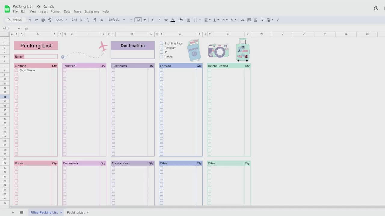This screenshot has height=216, width=385.
Task: Open the Format menu
Action: pyautogui.click(x=56, y=11)
